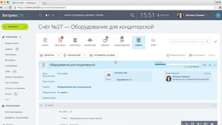Viewport: 222px width, 125px height.
Task: Open deal link Оборудование для кондитерской
Action: [x=74, y=87]
